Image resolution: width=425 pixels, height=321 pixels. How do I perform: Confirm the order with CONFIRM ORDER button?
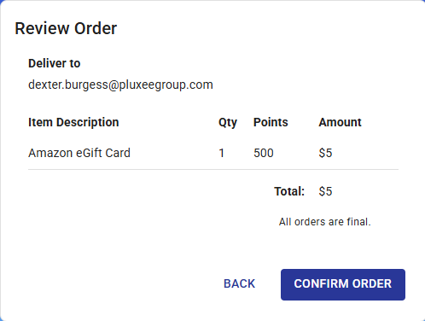(x=343, y=284)
